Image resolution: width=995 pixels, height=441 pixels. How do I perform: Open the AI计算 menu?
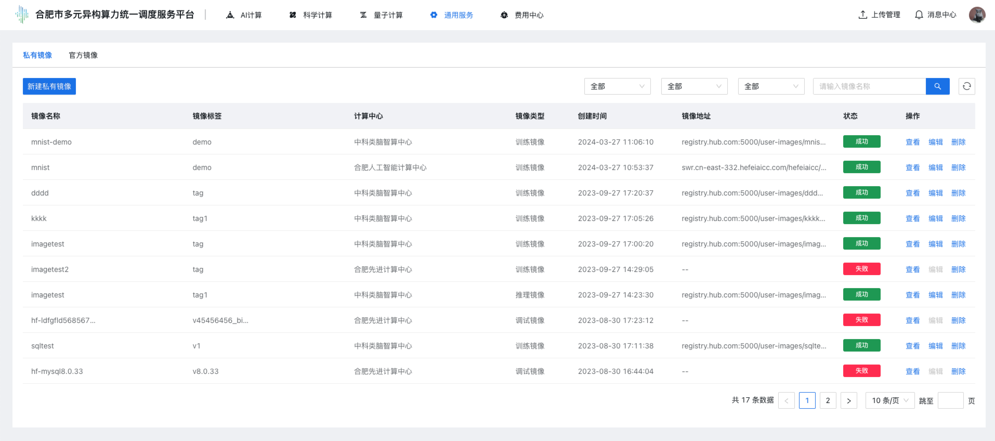(244, 15)
